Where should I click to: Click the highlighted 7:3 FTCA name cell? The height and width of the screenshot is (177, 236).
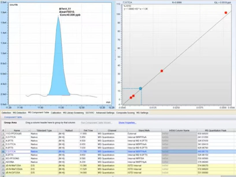pos(18,151)
